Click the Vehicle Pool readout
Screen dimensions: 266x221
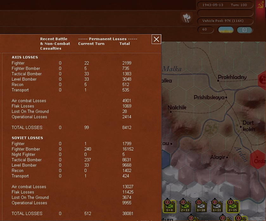pos(225,21)
